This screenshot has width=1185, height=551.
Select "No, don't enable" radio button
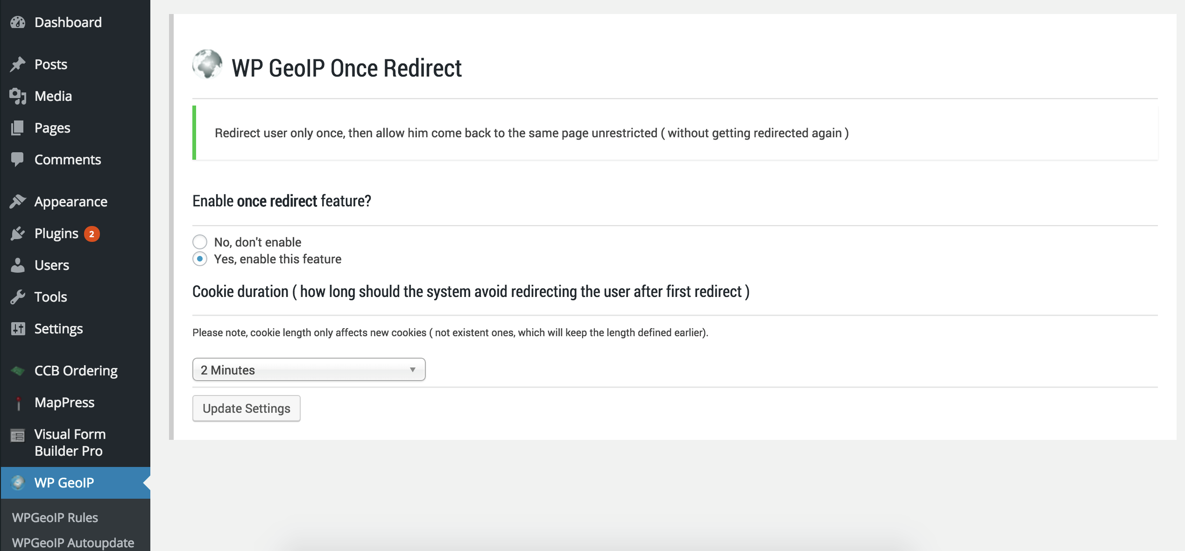point(200,242)
